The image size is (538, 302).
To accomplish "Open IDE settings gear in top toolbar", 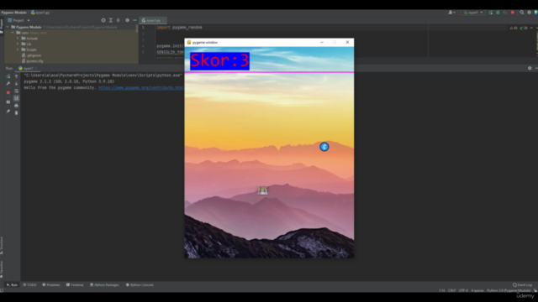I will tap(529, 13).
